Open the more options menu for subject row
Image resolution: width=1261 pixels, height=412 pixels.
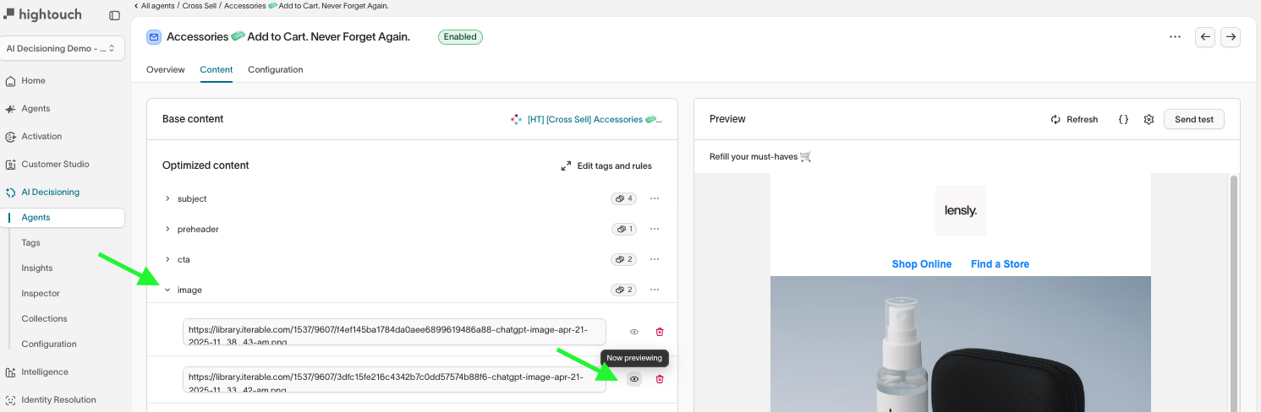655,199
